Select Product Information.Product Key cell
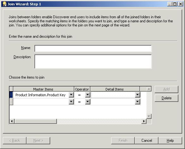Image resolution: width=185 pixels, height=149 pixels. 41,95
